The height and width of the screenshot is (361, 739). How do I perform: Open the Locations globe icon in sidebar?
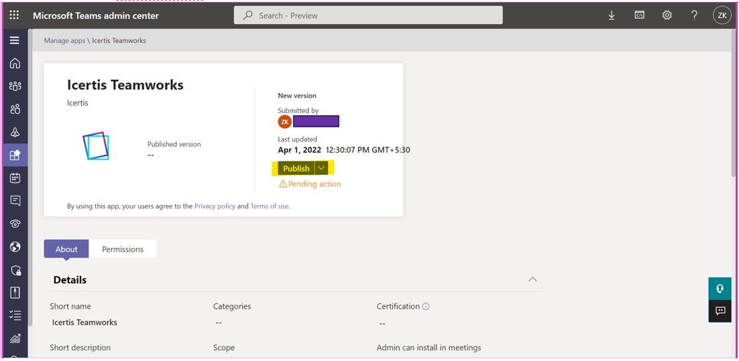(15, 247)
